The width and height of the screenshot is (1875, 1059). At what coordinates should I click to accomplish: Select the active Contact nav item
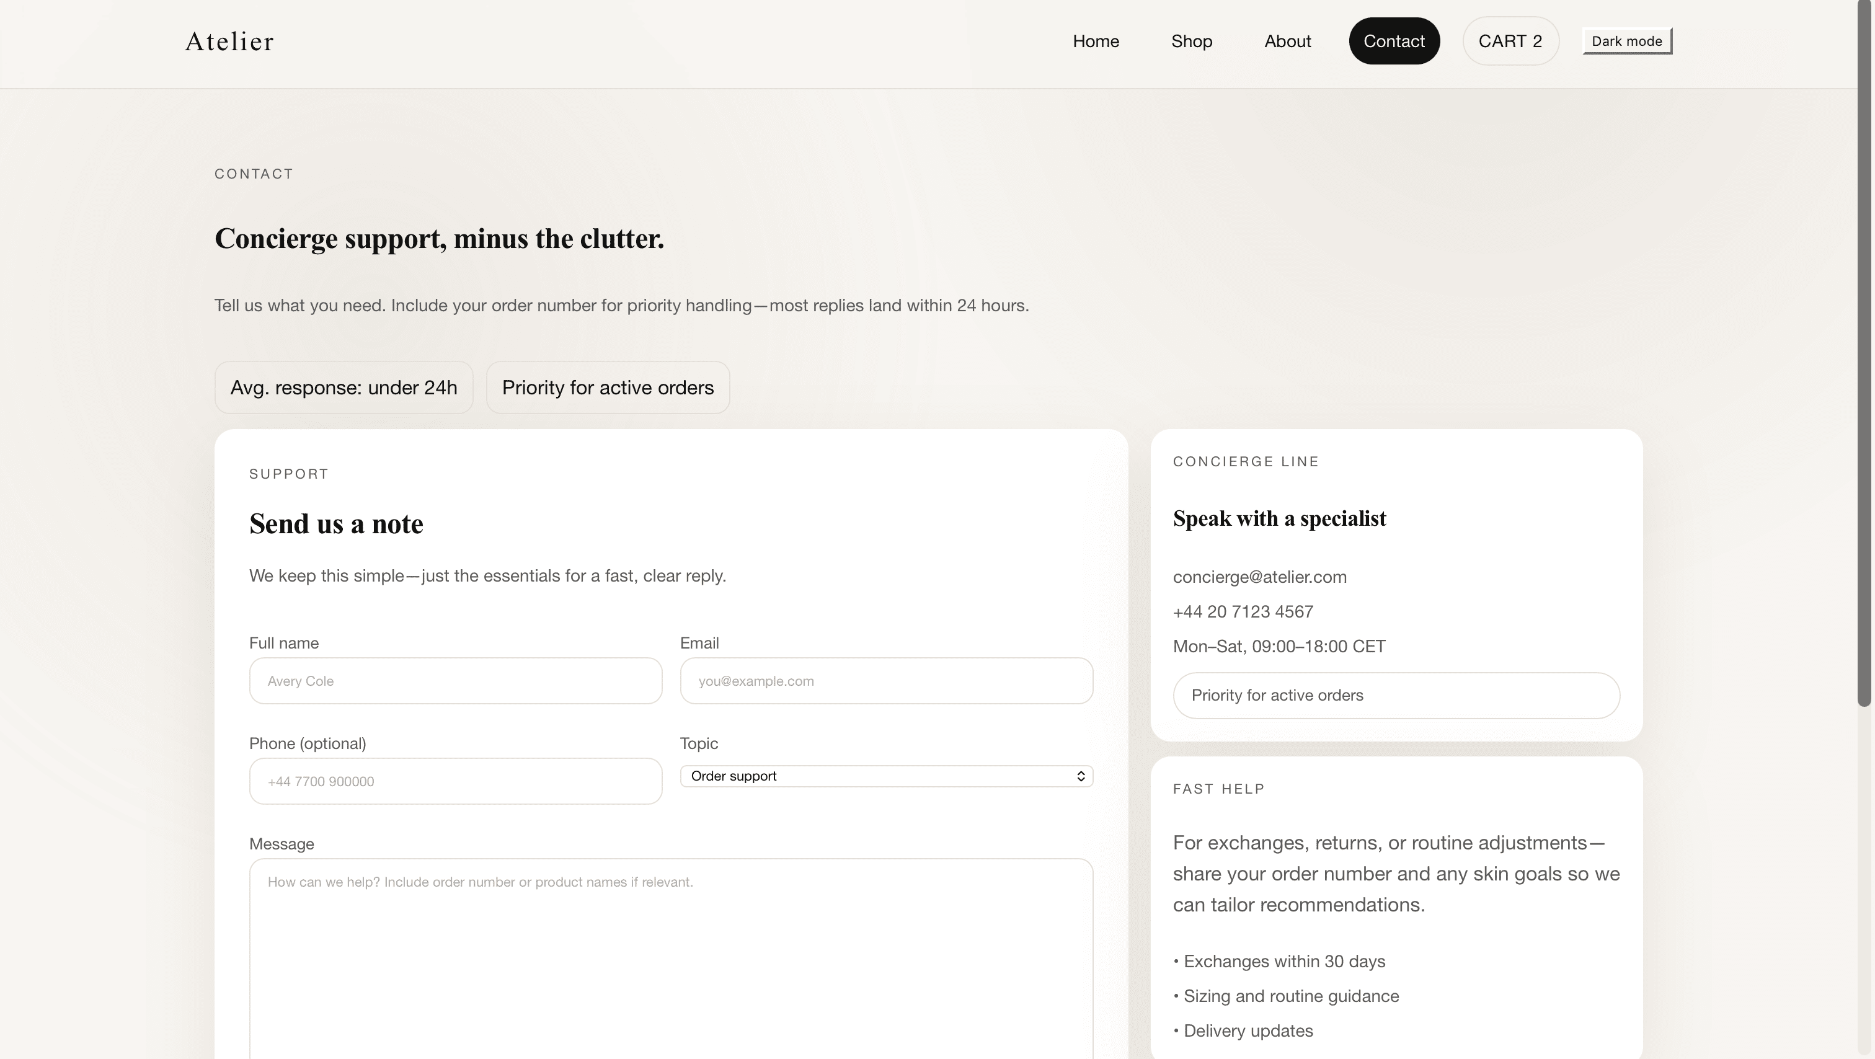point(1394,41)
